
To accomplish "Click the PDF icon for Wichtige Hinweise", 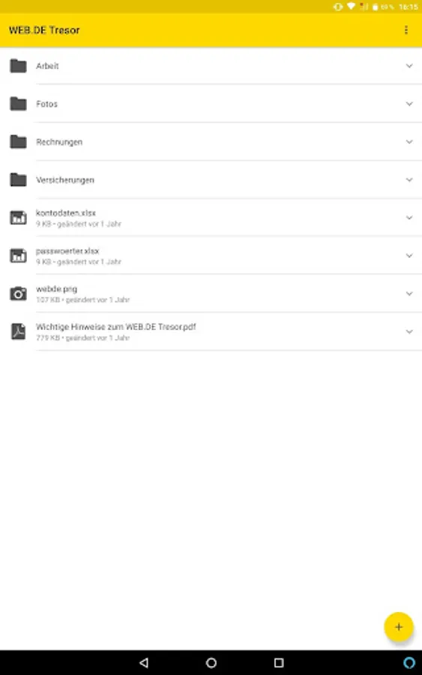I will [x=18, y=331].
